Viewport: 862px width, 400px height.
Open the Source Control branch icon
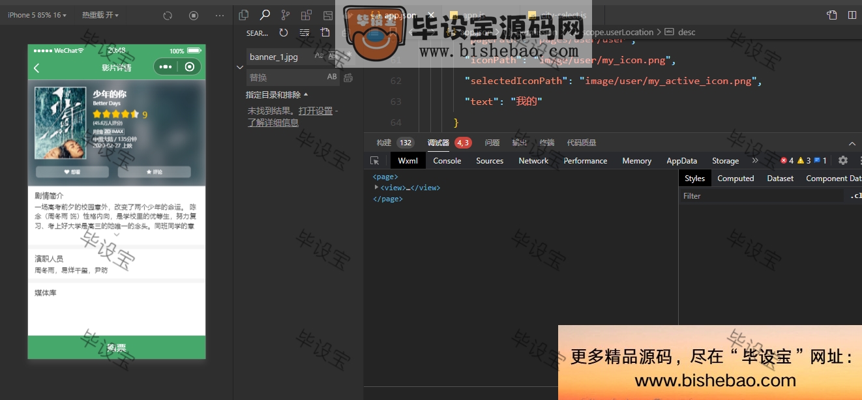pos(286,15)
